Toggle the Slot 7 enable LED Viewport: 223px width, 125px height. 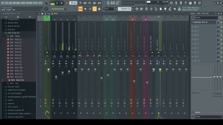(221, 48)
